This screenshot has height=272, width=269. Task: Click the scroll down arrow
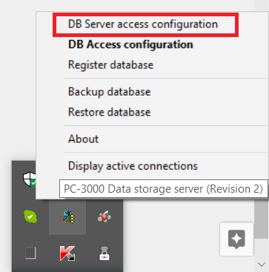[262, 265]
